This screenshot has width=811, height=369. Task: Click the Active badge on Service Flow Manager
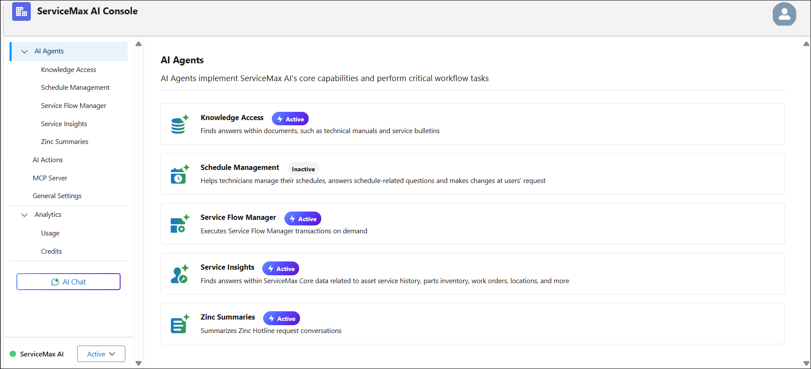303,219
